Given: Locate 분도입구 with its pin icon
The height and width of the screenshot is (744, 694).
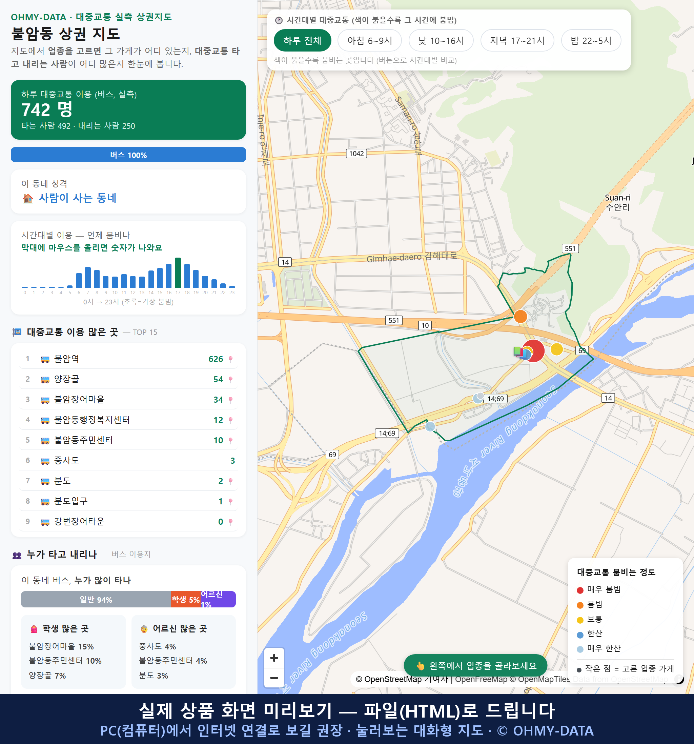Looking at the screenshot, I should tap(230, 502).
